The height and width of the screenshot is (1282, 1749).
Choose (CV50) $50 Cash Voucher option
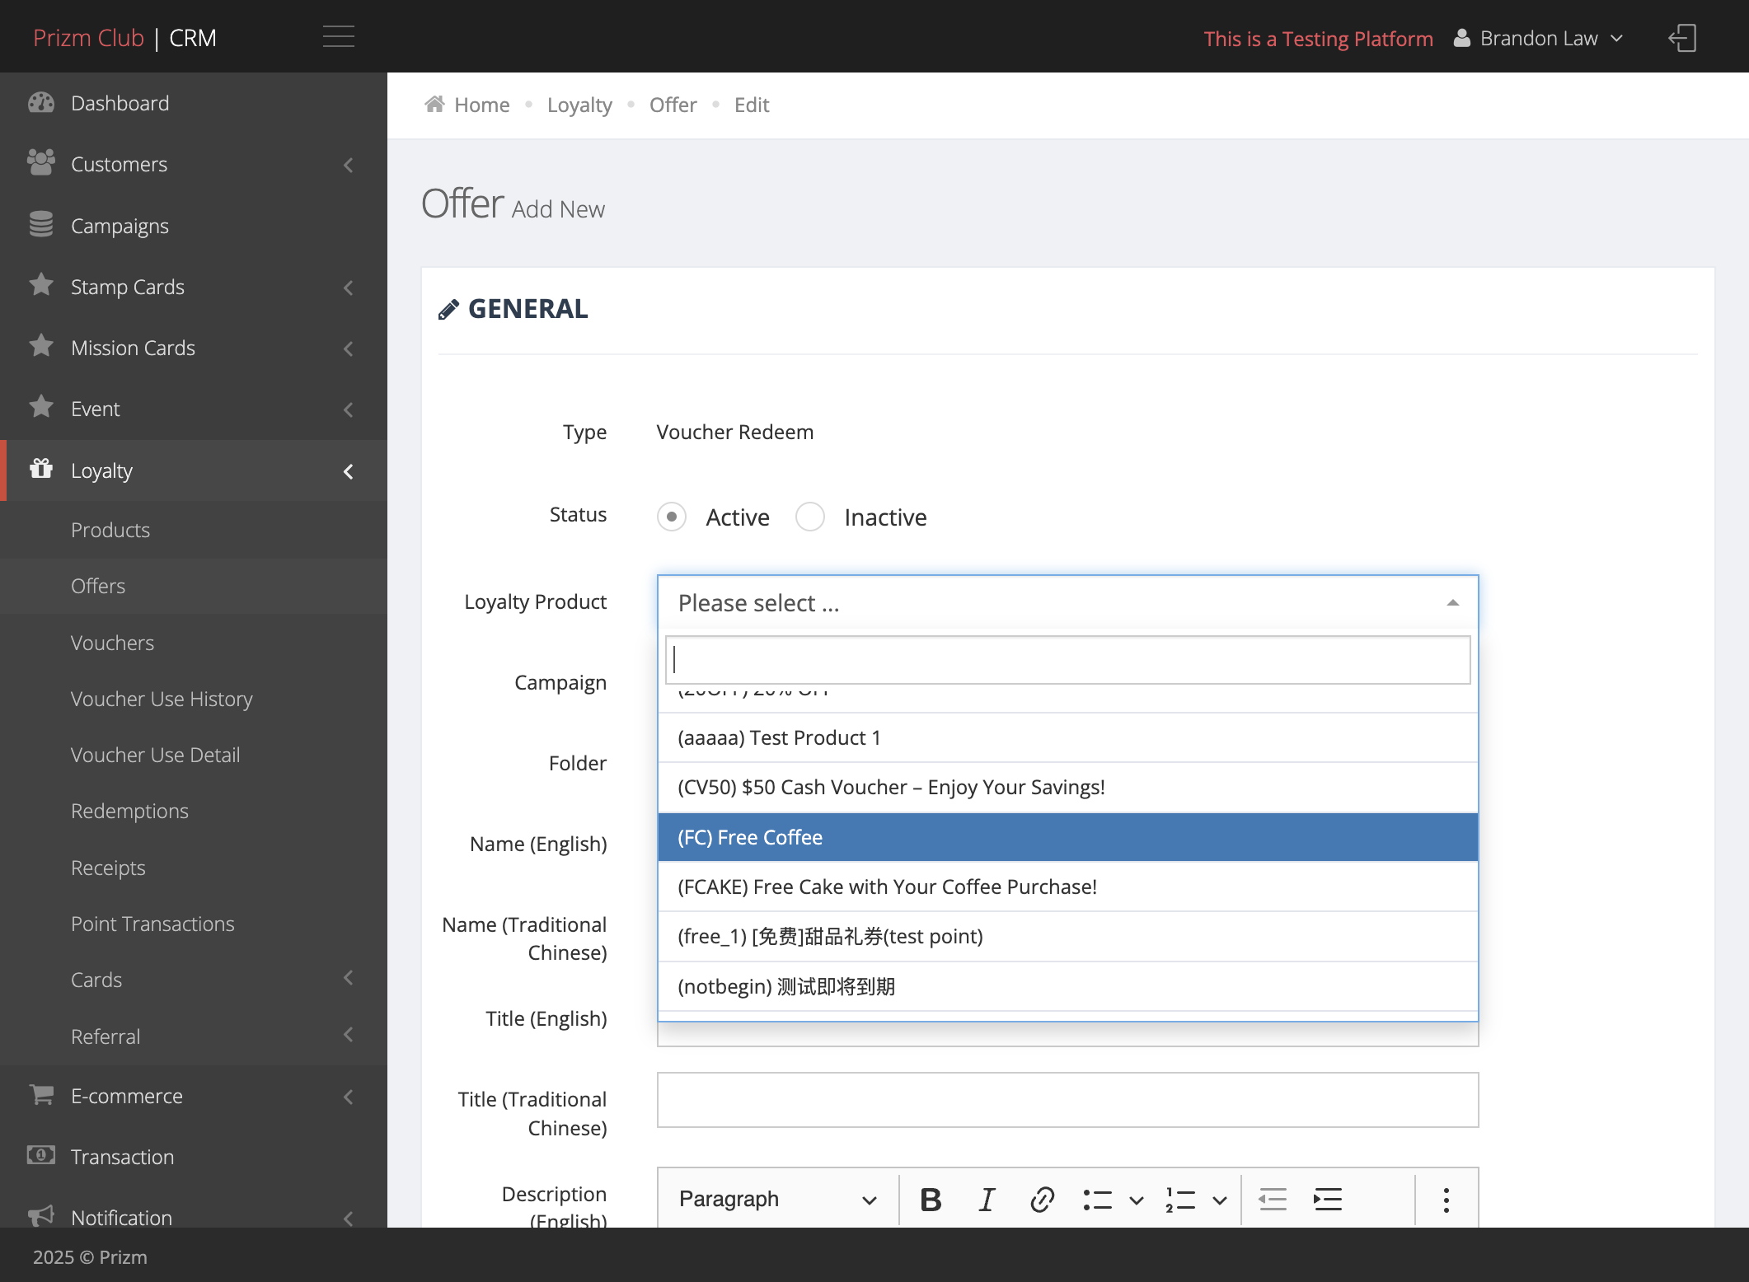click(1067, 787)
